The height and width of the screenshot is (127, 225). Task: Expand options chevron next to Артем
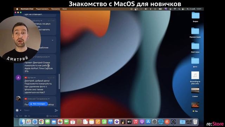click(x=35, y=78)
